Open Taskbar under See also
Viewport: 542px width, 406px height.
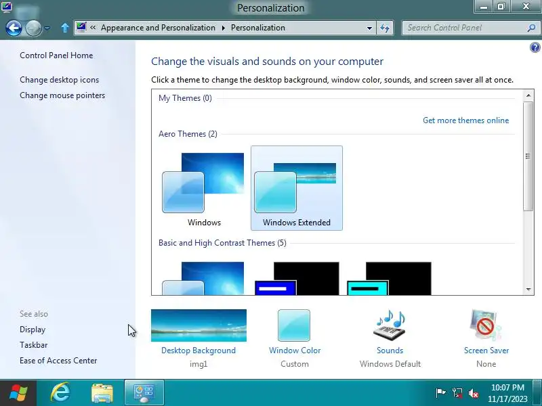[33, 345]
